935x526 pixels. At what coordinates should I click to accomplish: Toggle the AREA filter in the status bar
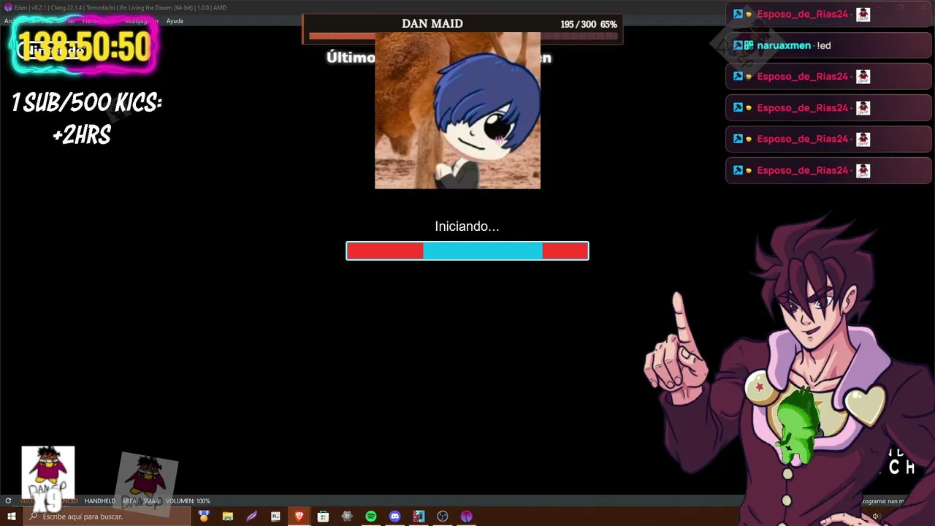(129, 501)
